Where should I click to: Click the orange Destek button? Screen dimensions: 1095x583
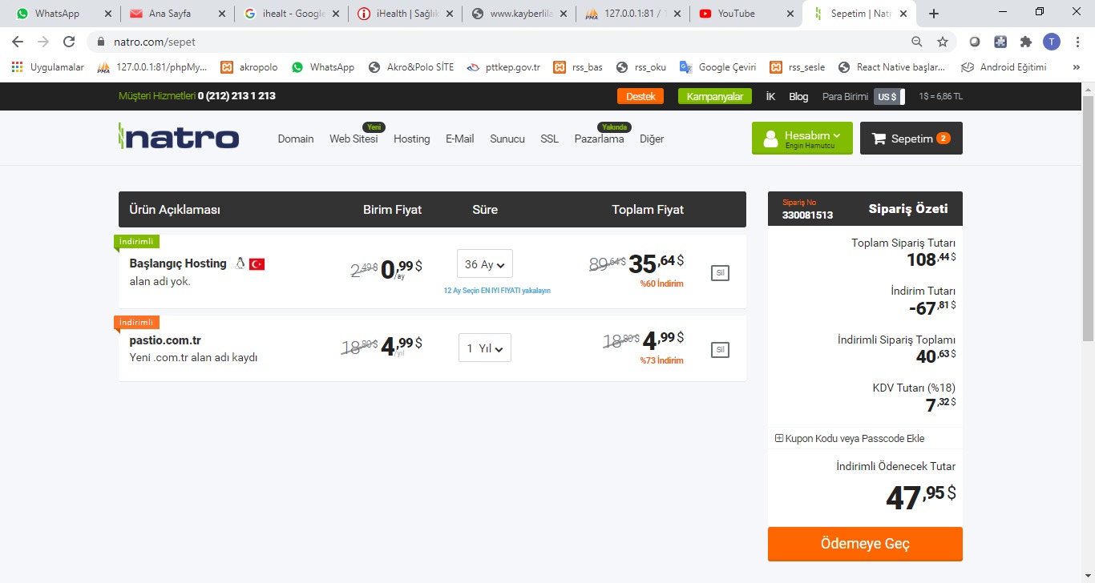pyautogui.click(x=640, y=96)
